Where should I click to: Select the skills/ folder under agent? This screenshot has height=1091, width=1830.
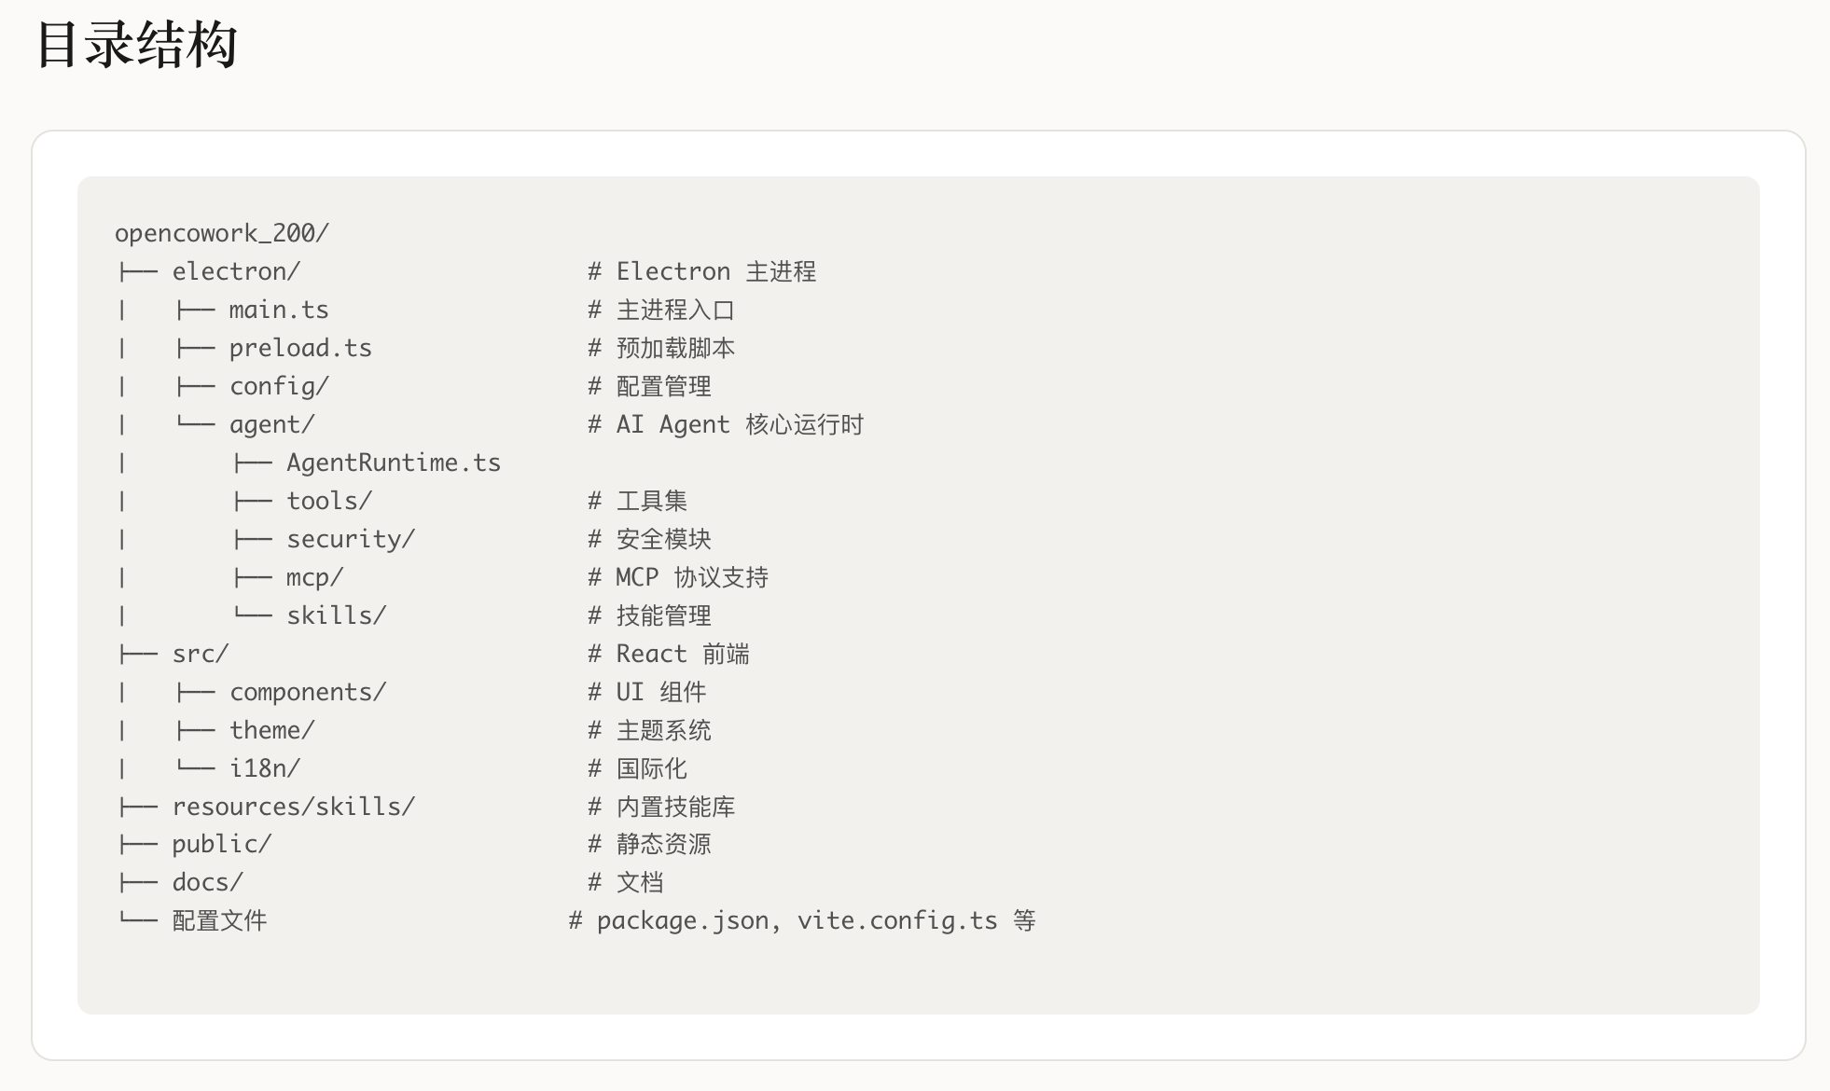(337, 615)
